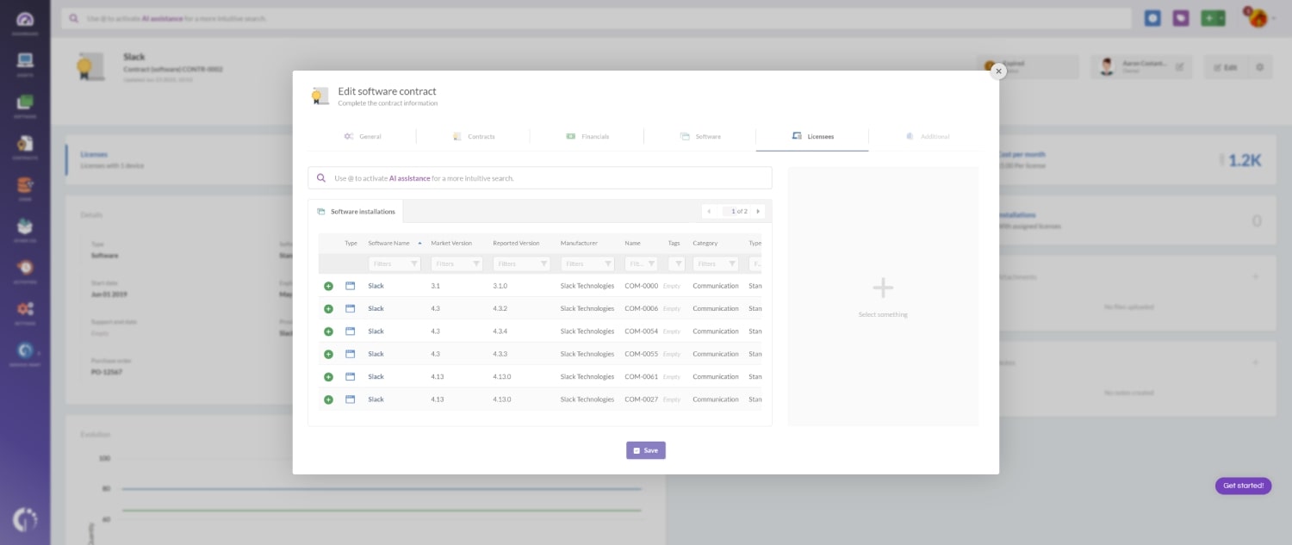The height and width of the screenshot is (545, 1292).
Task: Open the Market Version filter dropdown
Action: [457, 263]
